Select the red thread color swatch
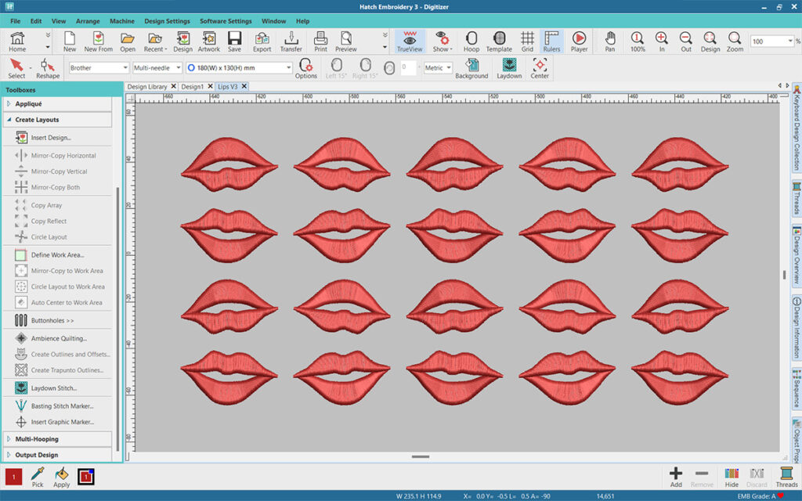This screenshot has height=501, width=802. [14, 477]
